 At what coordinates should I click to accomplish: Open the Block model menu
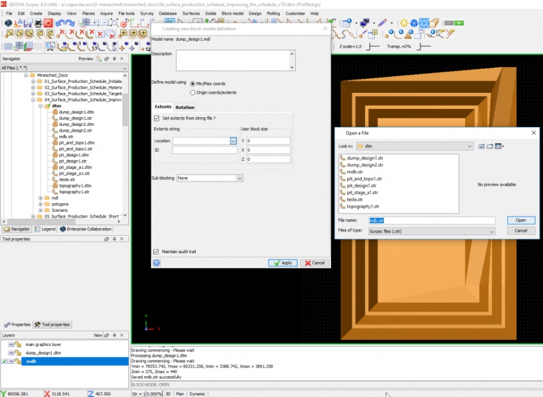tap(234, 13)
